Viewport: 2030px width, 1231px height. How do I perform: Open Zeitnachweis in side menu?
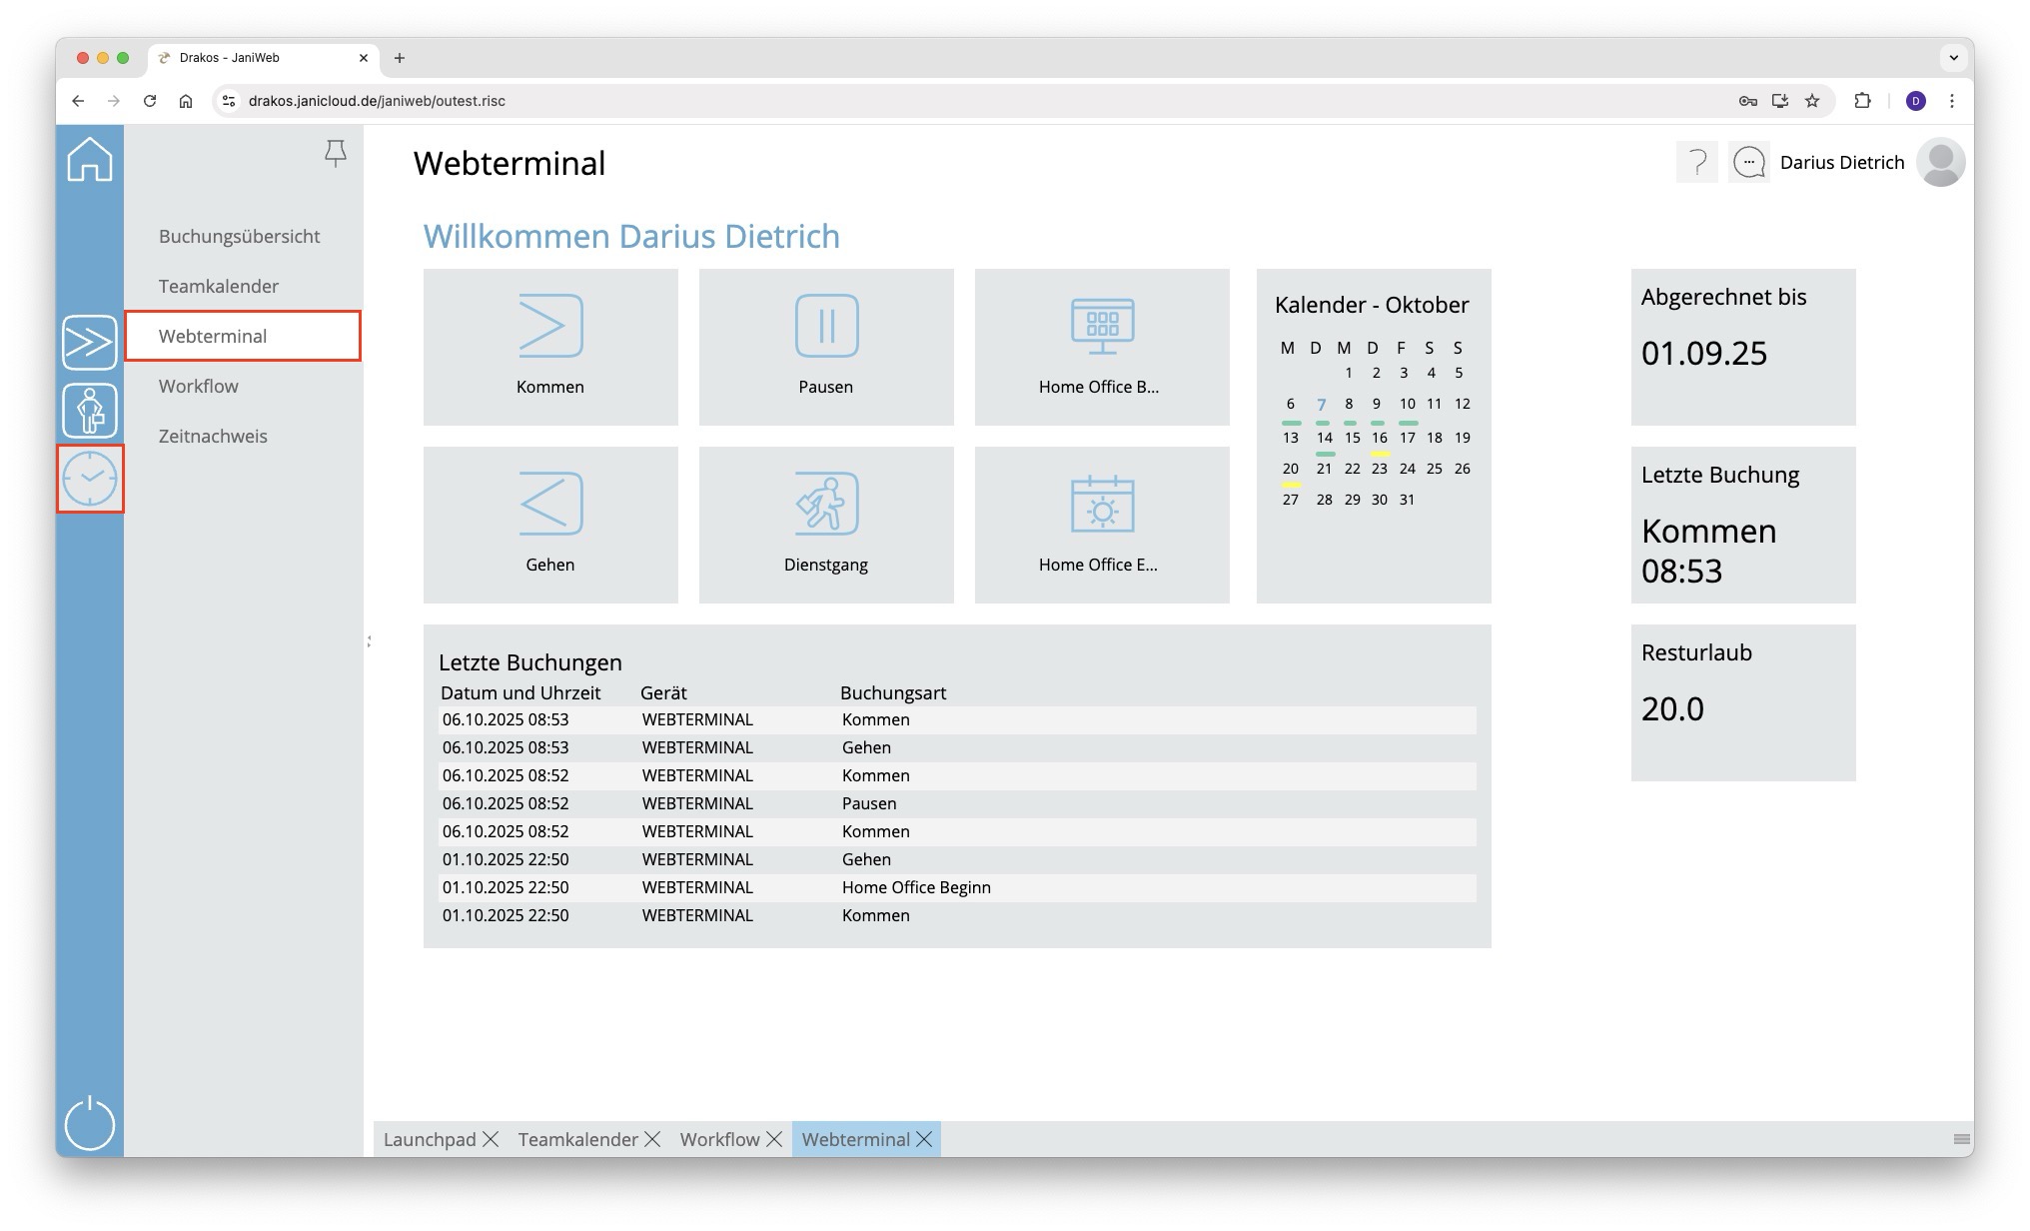(213, 436)
